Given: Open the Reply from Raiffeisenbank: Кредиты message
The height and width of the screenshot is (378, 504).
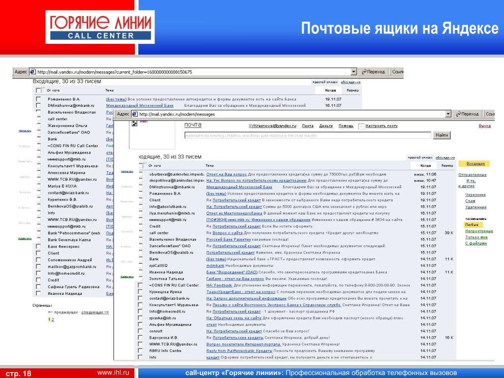Looking at the screenshot, I should pos(239,350).
